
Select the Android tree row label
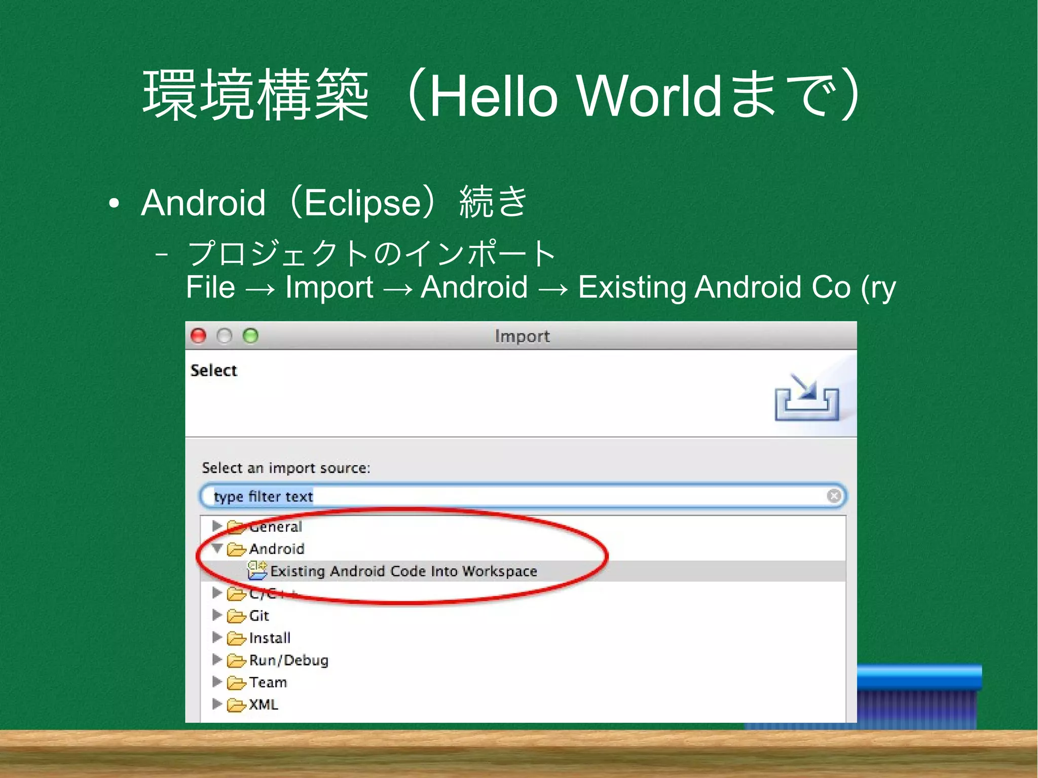coord(277,548)
